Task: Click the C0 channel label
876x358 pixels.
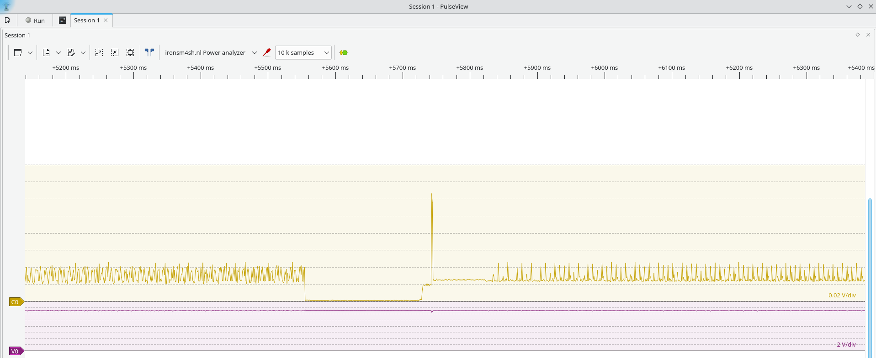Action: [16, 302]
